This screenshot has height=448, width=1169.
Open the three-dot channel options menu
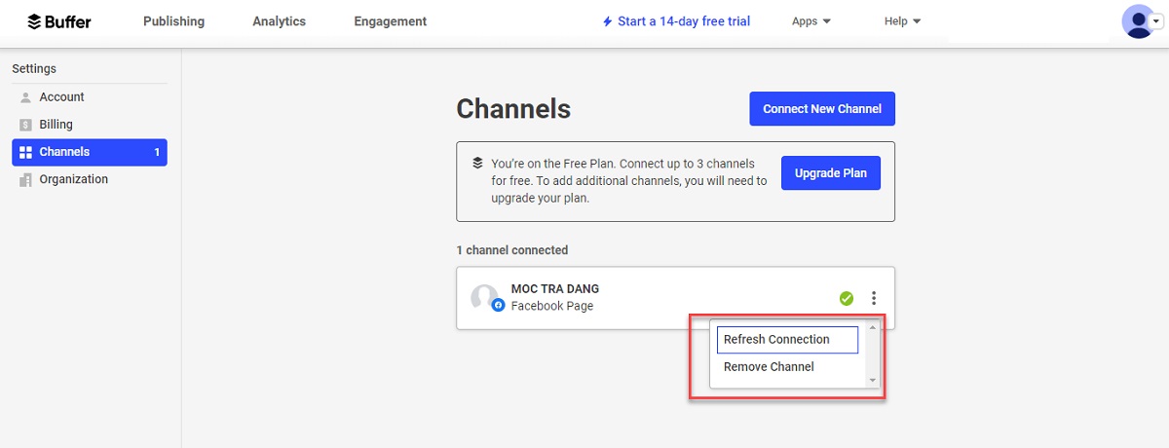tap(874, 298)
